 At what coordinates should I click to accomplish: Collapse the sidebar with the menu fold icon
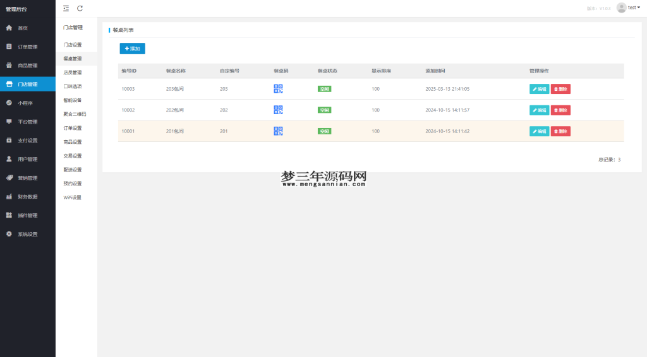(x=66, y=8)
